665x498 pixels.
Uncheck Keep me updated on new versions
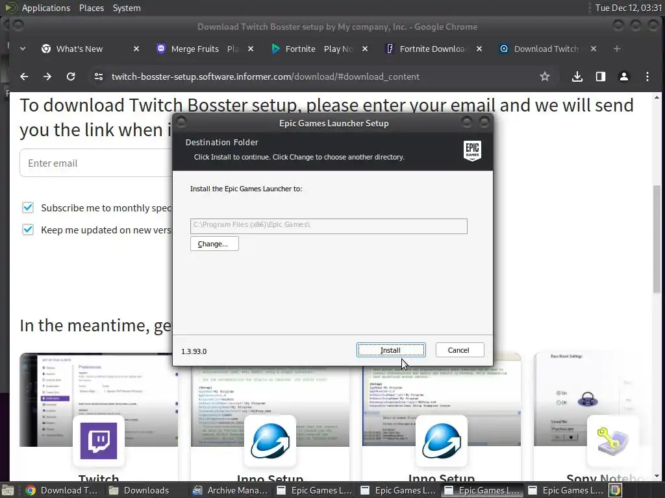coord(27,230)
